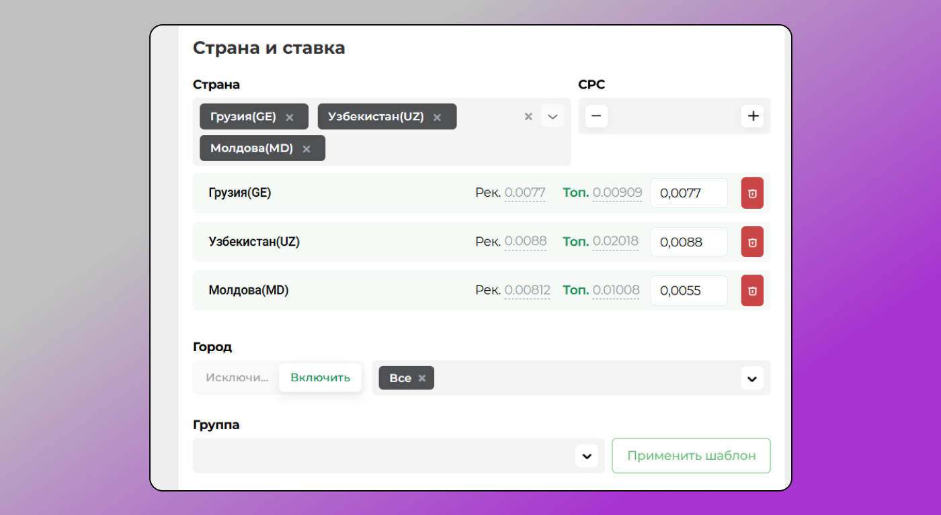
Task: Click the empty CPC value field
Action: coord(674,115)
